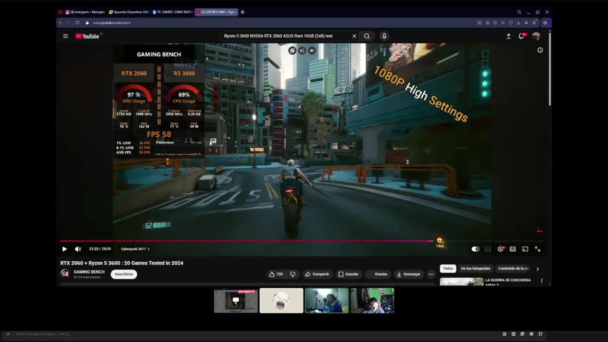Select the blue hoodie webcam thumbnail
This screenshot has height=342, width=608.
pos(327,301)
